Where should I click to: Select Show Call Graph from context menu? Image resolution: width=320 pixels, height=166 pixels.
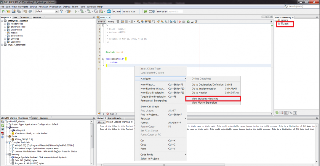[x=161, y=107]
